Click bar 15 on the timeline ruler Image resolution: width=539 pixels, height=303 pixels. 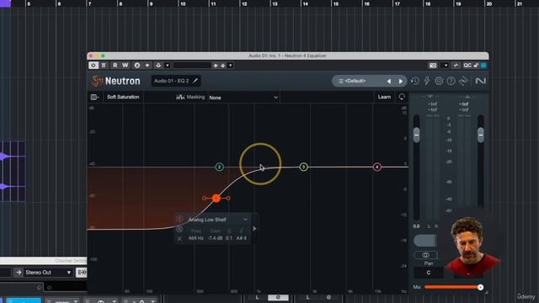(x=336, y=3)
